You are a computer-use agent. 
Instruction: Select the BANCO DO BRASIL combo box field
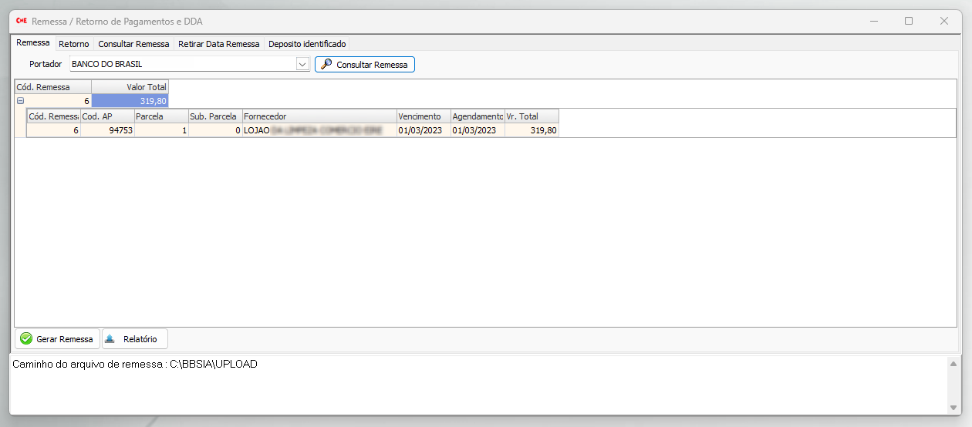(x=182, y=65)
